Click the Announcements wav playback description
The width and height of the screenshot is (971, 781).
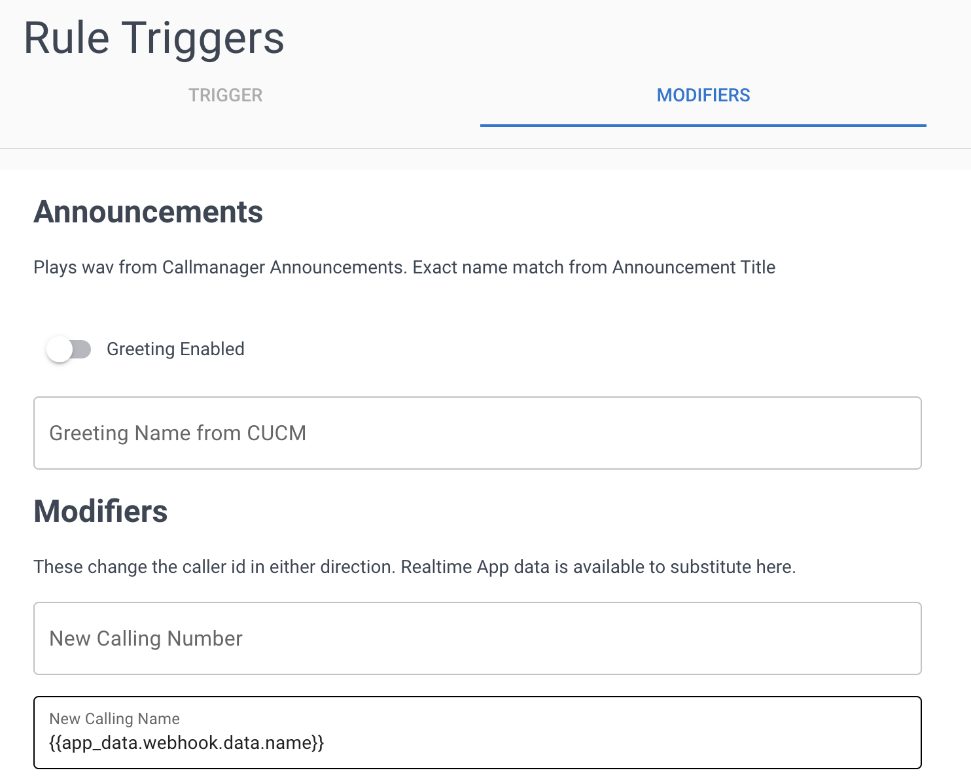404,267
